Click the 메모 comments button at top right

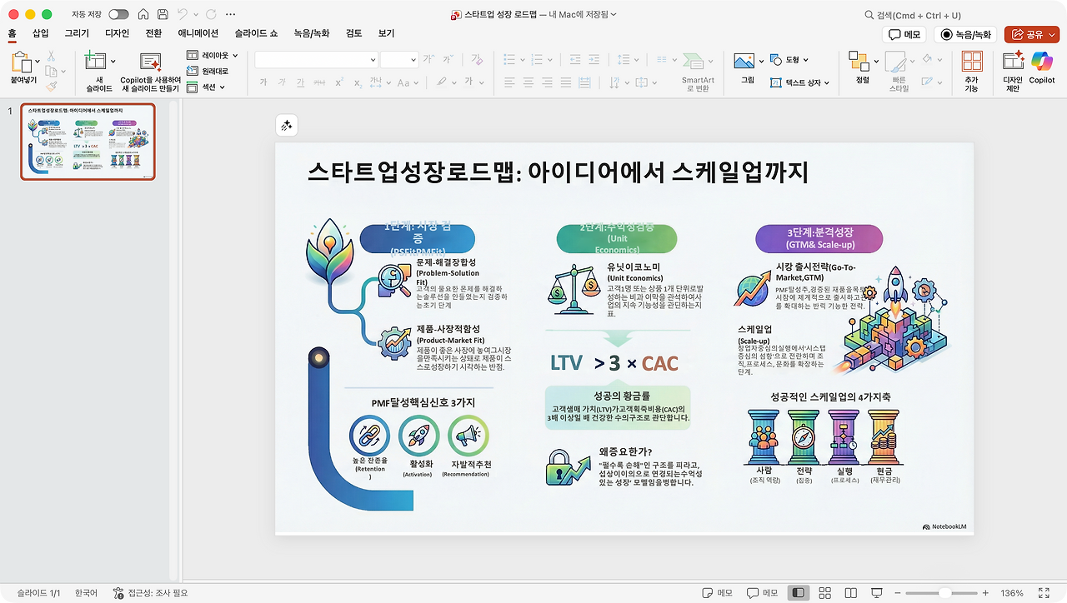904,35
